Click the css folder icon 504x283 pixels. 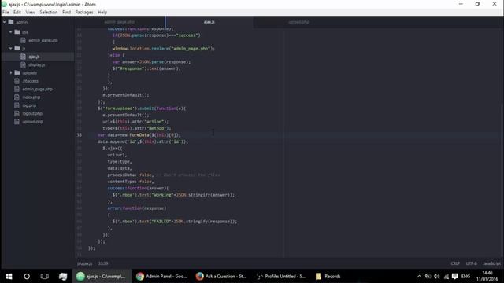tap(17, 32)
